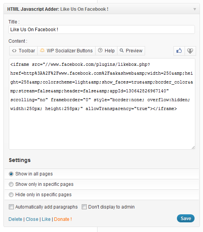Click the textarea resize handle corner
This screenshot has width=203, height=232.
pyautogui.click(x=193, y=147)
